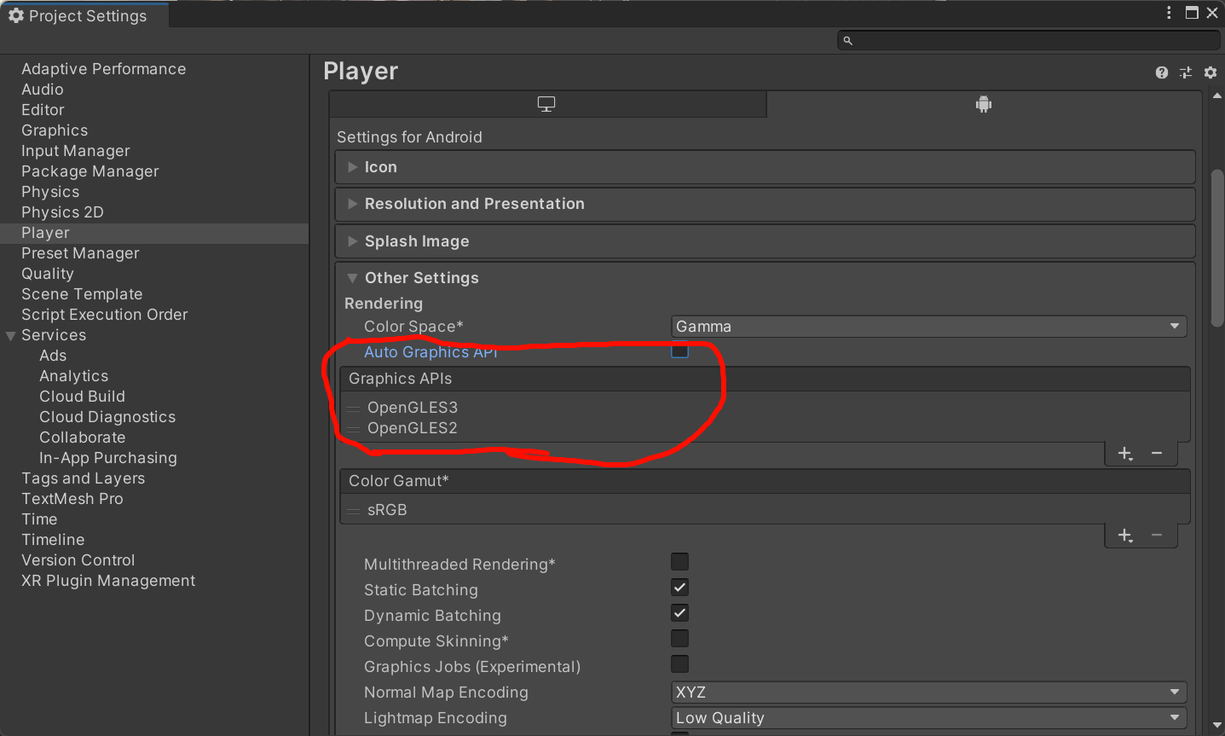The width and height of the screenshot is (1225, 736).
Task: Open the Analytics service settings
Action: [x=74, y=376]
